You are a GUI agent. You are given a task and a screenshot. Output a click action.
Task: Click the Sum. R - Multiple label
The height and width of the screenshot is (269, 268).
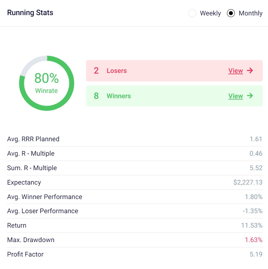click(32, 168)
